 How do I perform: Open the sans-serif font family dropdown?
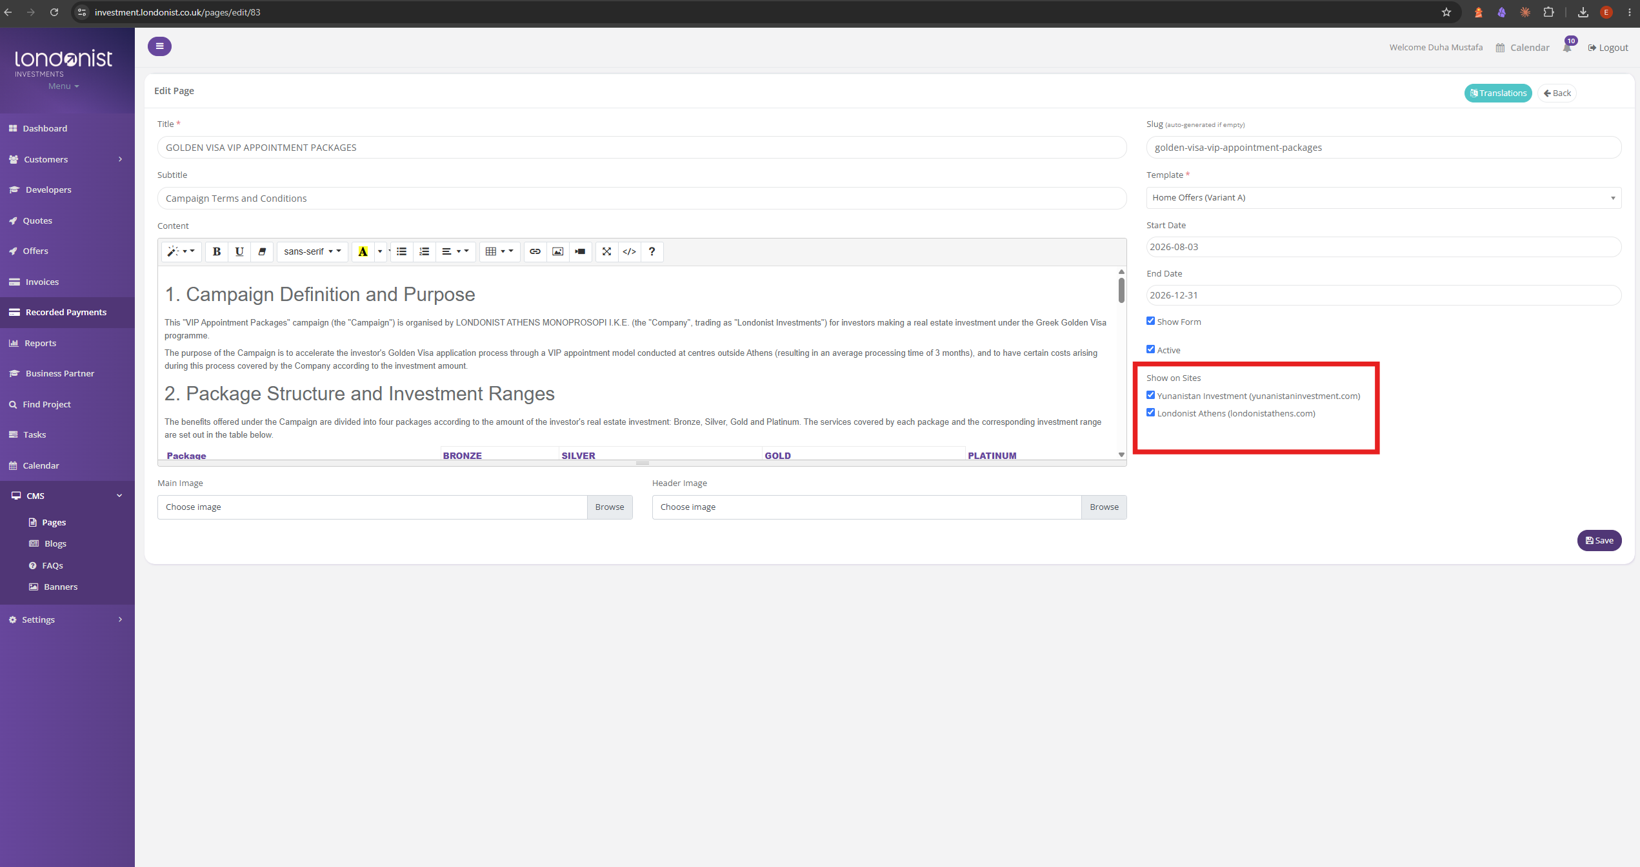312,251
